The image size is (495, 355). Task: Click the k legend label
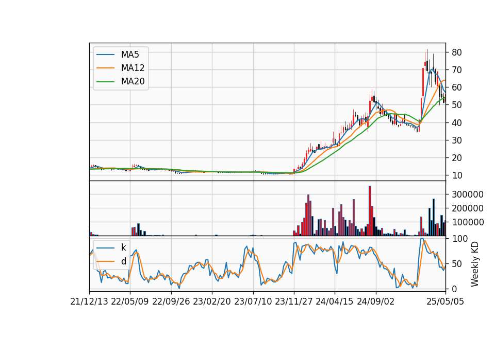click(123, 247)
